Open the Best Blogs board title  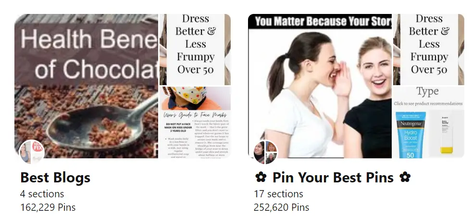coord(55,177)
